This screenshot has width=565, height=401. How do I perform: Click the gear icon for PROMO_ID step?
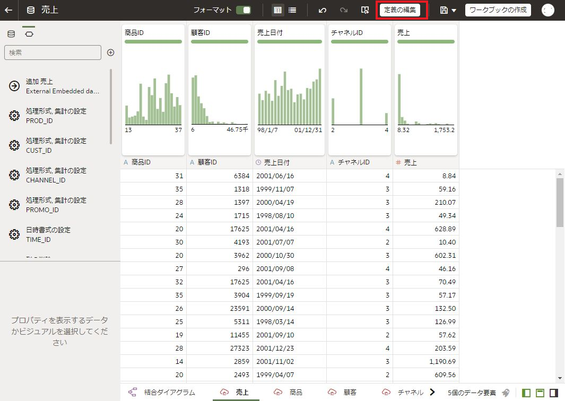14,205
